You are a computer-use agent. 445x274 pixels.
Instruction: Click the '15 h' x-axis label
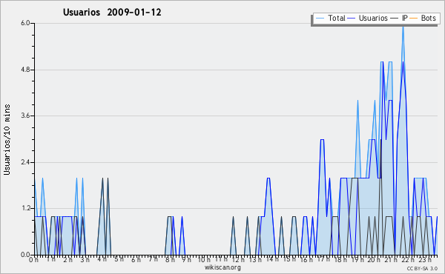(x=289, y=259)
